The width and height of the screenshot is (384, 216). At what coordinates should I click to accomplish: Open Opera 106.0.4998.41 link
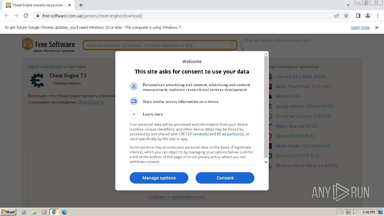point(295,136)
